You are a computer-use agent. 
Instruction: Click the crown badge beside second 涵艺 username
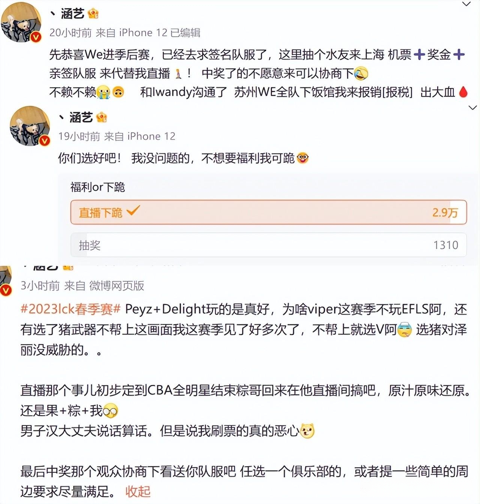(x=102, y=118)
